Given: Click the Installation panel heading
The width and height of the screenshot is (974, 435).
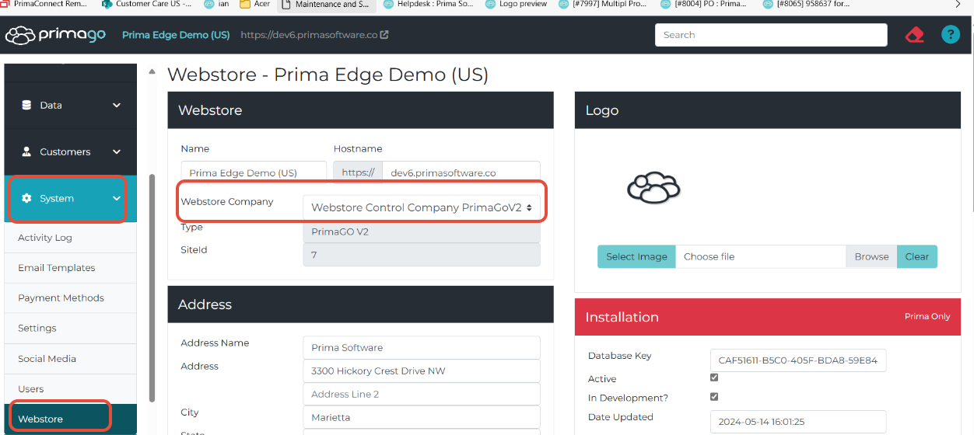Looking at the screenshot, I should click(622, 317).
